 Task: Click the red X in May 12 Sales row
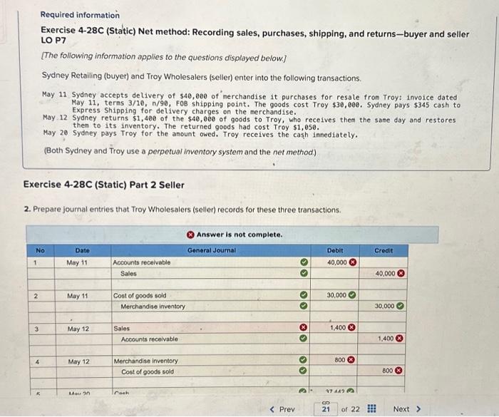point(304,327)
